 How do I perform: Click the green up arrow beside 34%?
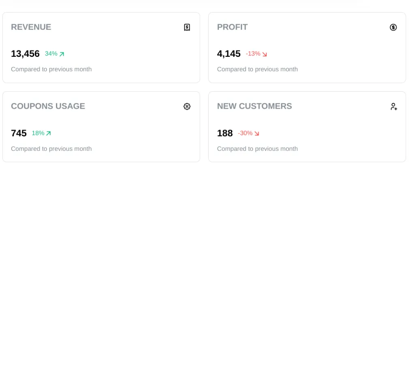click(62, 54)
